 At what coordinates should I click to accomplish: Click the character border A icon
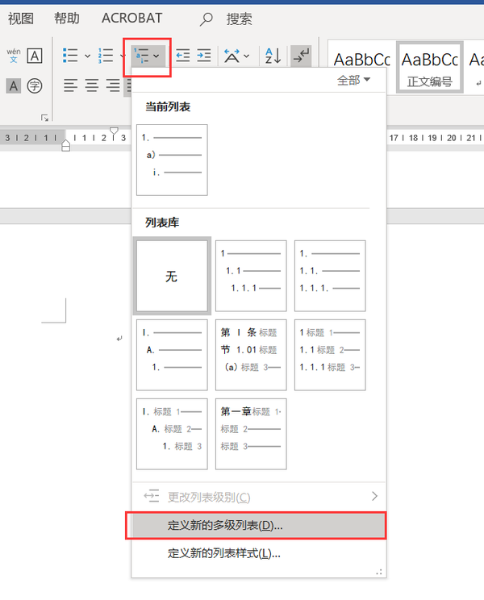click(x=35, y=56)
